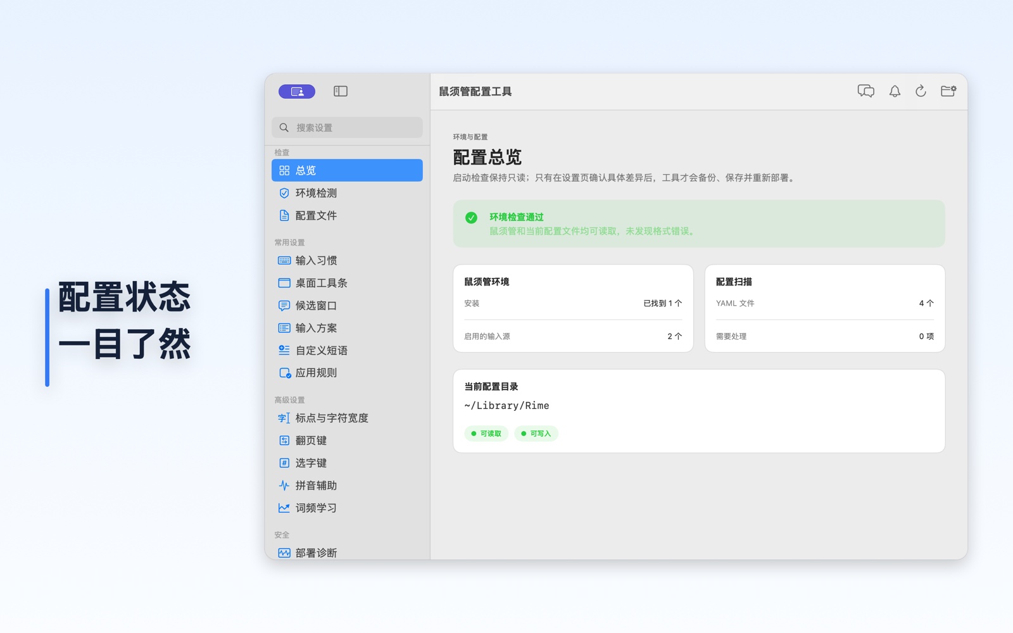Screen dimensions: 1013x633
Task: Click the icon beside 自定义短语
Action: click(284, 350)
